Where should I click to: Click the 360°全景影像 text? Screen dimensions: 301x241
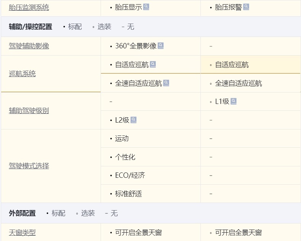click(136, 46)
